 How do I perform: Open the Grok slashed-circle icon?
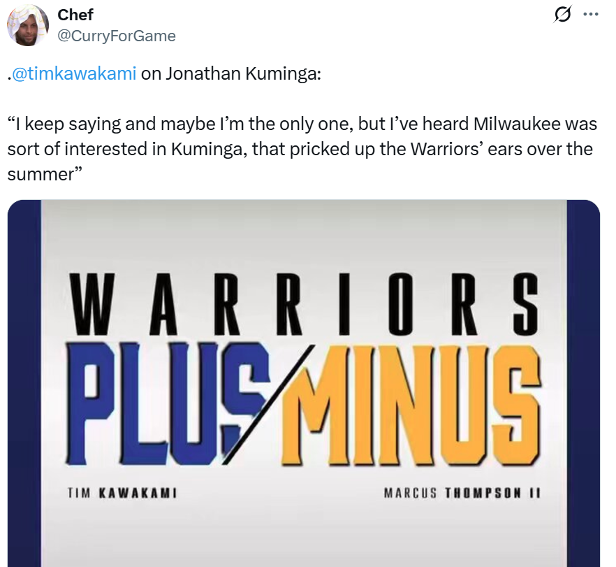pos(561,15)
